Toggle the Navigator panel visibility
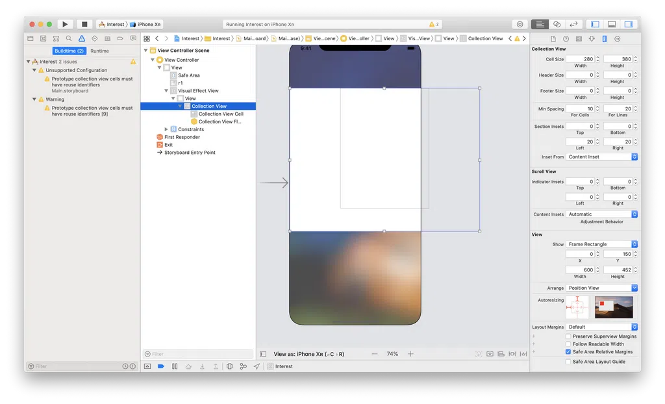This screenshot has height=404, width=665. (595, 24)
